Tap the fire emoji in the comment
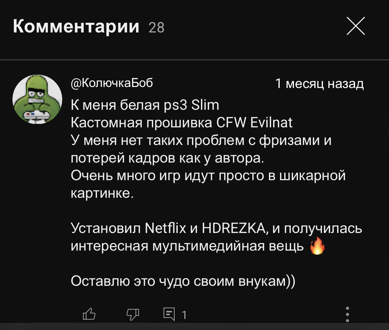389x330 pixels. (316, 247)
